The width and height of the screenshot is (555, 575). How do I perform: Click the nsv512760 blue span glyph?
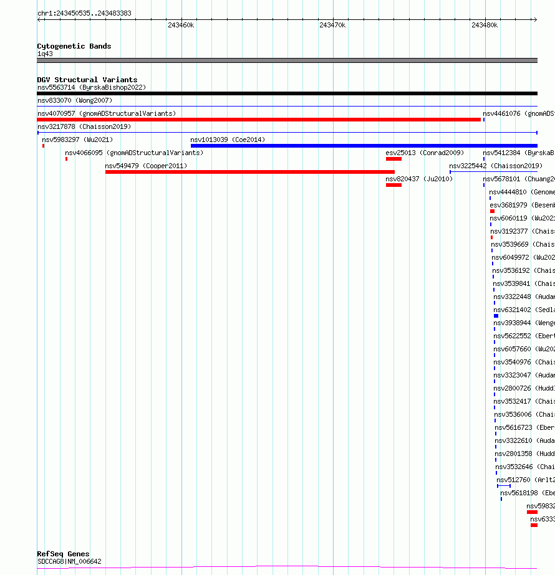pyautogui.click(x=504, y=486)
